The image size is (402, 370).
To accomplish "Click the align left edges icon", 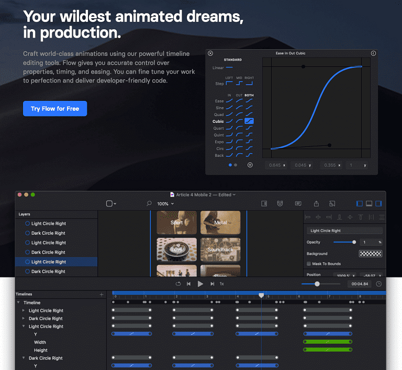I will click(308, 217).
